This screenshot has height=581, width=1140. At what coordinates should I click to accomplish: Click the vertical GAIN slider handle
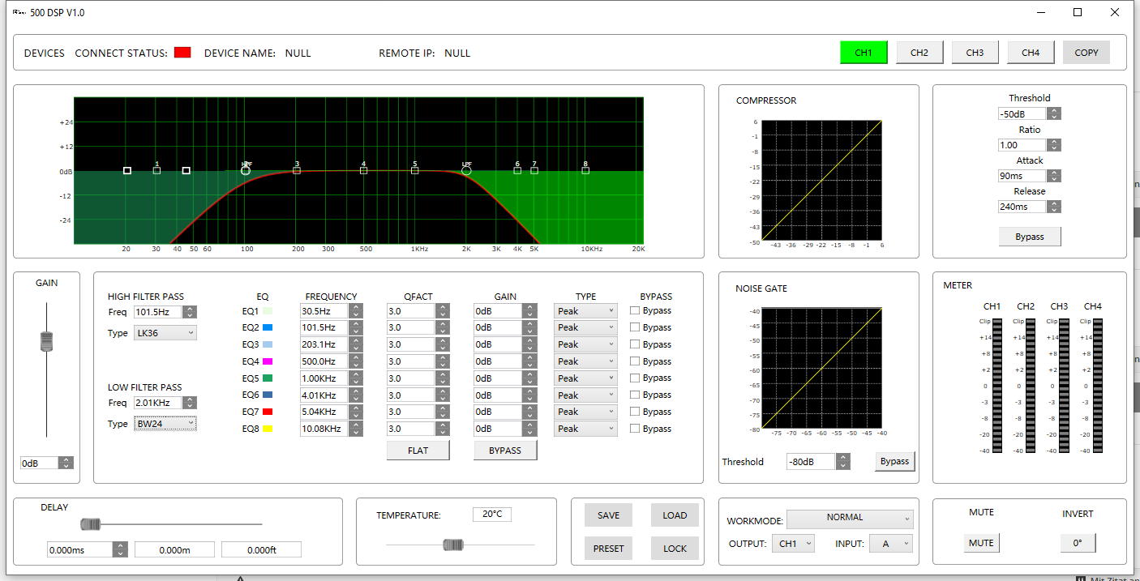[x=46, y=341]
